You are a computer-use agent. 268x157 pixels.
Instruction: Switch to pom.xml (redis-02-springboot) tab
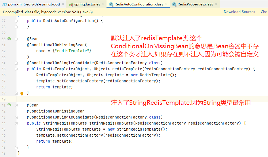(34, 4)
